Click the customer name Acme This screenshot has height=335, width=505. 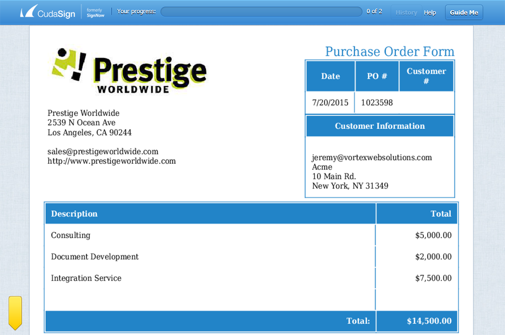coord(322,167)
